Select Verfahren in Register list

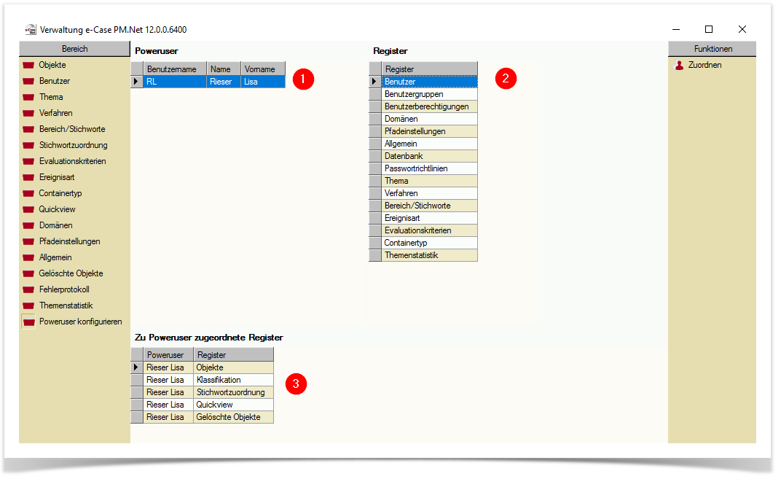[x=429, y=193]
